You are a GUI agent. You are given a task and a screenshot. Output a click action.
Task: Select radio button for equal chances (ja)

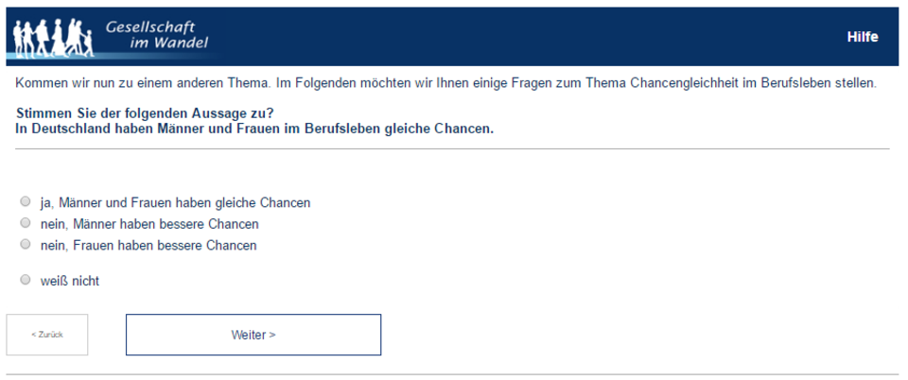(x=26, y=202)
